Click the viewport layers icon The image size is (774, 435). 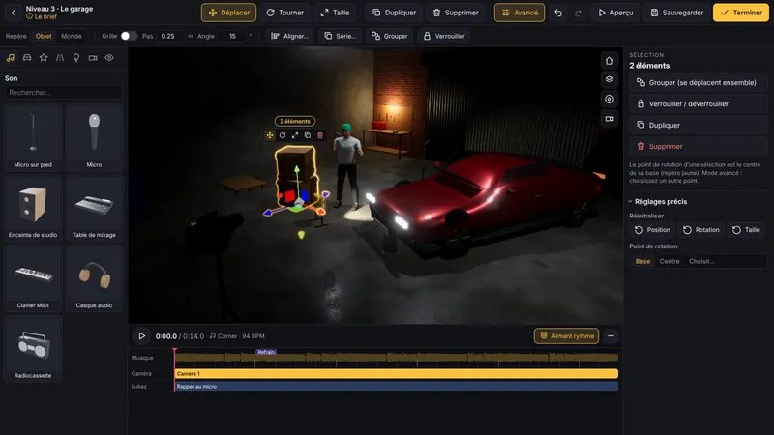(610, 79)
